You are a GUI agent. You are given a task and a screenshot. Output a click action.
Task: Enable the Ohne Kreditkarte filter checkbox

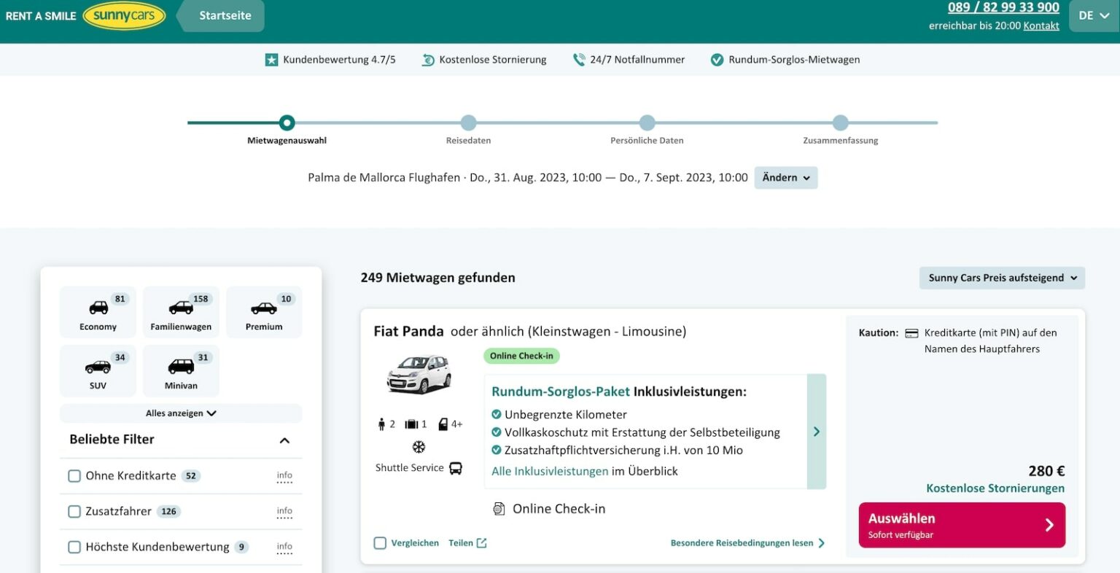click(74, 476)
